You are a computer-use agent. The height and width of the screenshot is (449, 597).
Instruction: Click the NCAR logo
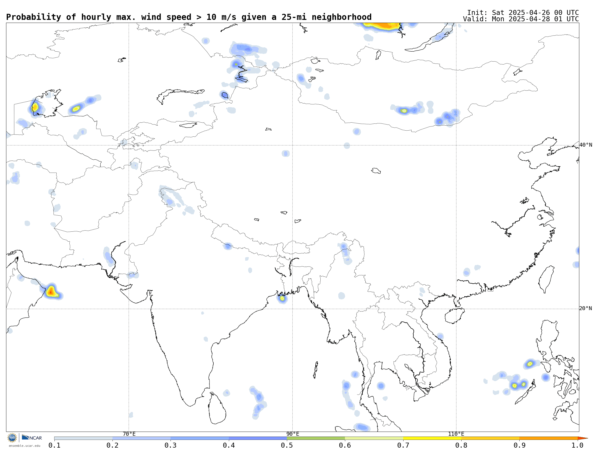[32, 438]
